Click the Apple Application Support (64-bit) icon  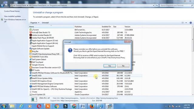pos(31,43)
